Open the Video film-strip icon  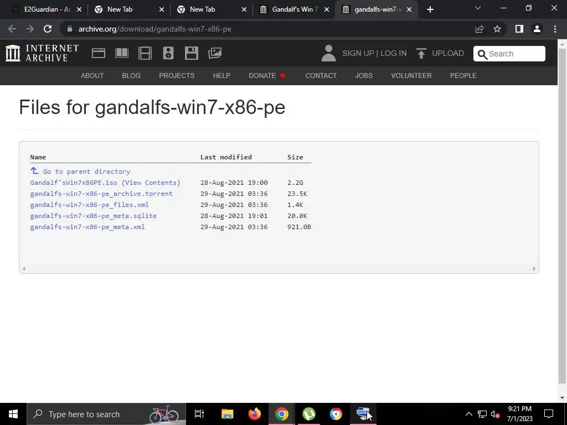click(145, 53)
